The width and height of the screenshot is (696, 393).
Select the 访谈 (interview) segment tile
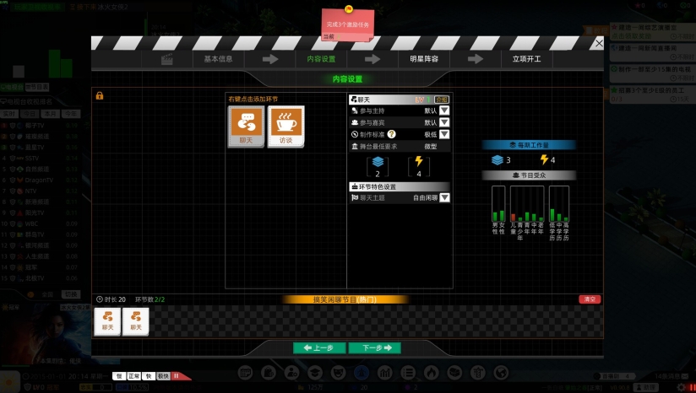coord(285,127)
